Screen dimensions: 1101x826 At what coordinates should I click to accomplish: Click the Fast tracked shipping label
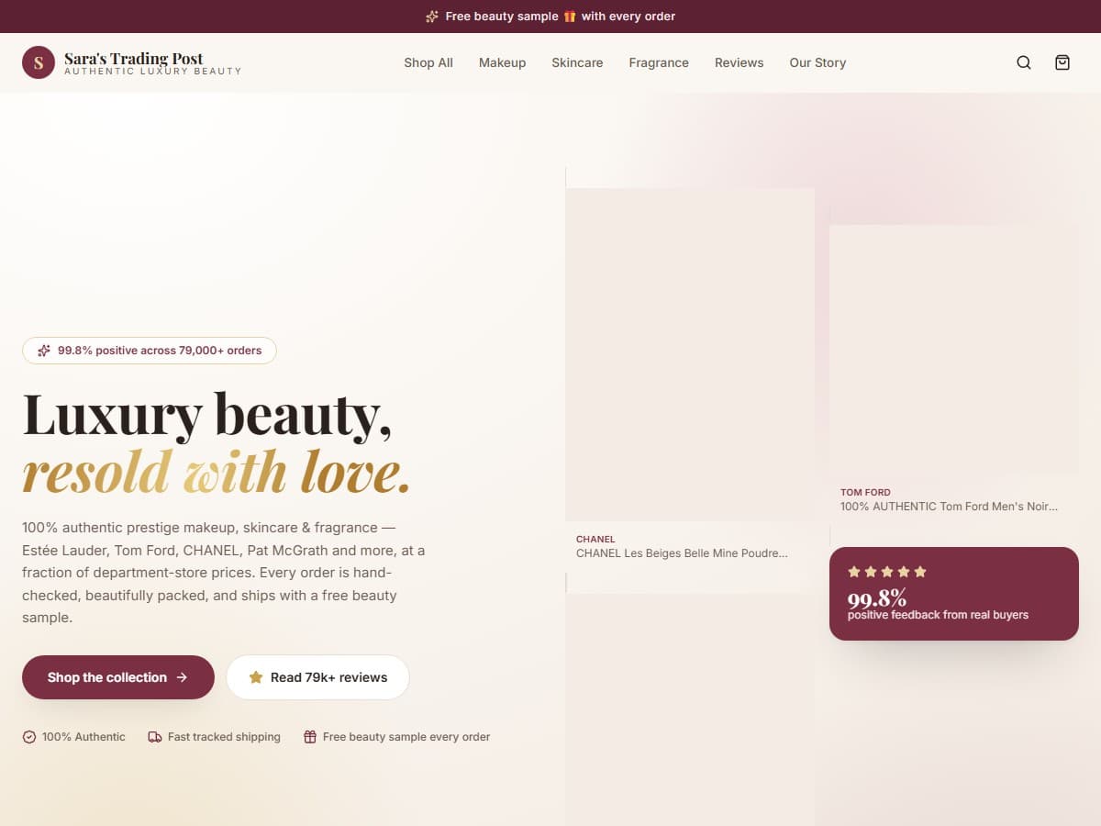224,737
